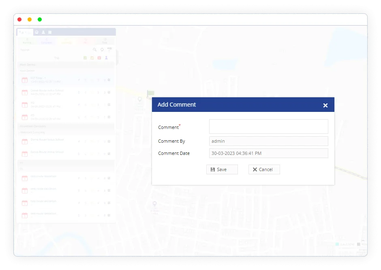Click the red icon in Trip header
Image resolution: width=381 pixels, height=270 pixels.
point(99,58)
